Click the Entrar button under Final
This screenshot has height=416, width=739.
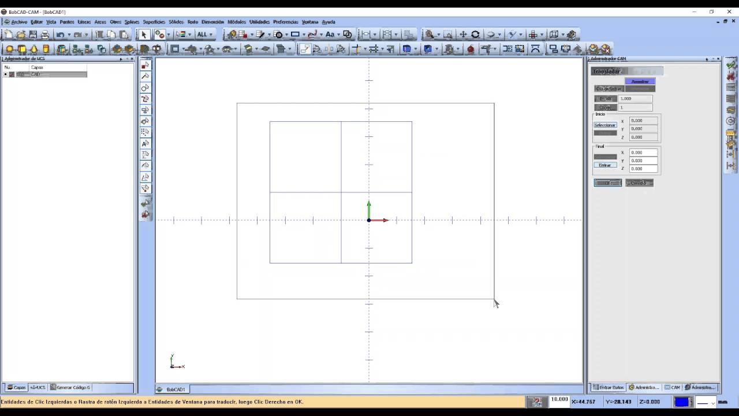pos(605,165)
